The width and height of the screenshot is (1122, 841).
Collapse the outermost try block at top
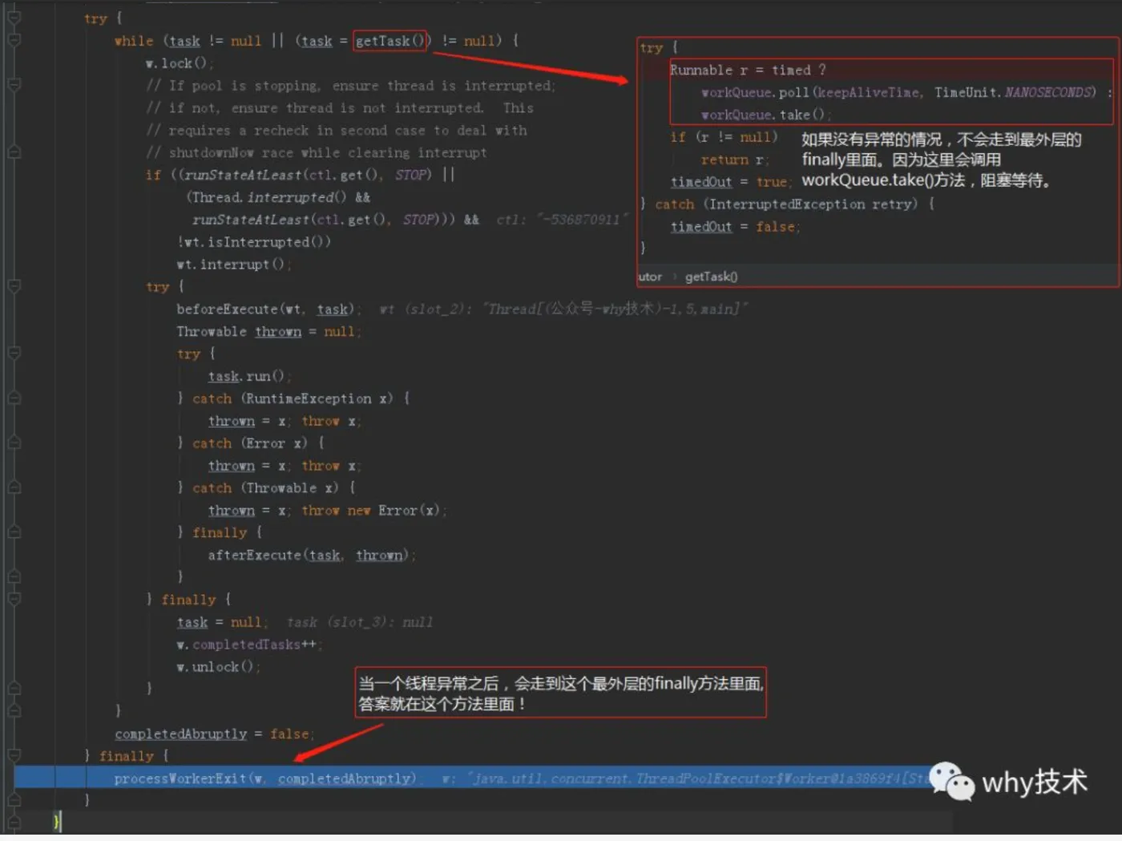pyautogui.click(x=14, y=18)
